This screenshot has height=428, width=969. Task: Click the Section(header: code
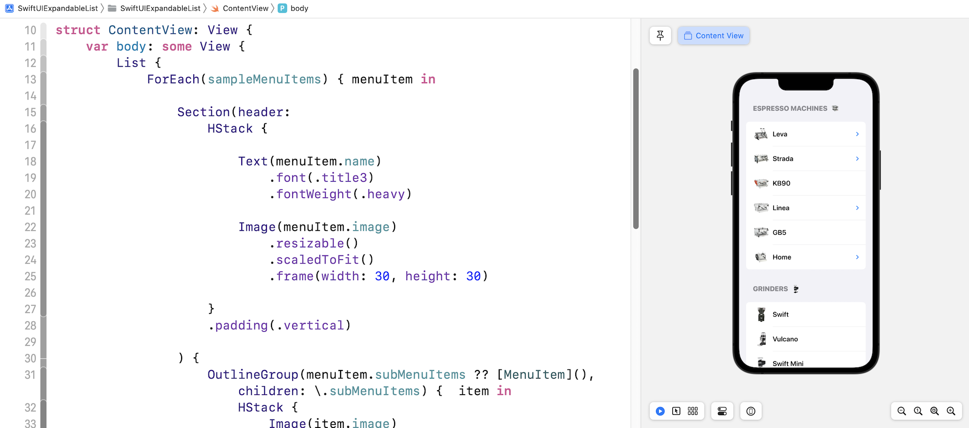pyautogui.click(x=234, y=112)
